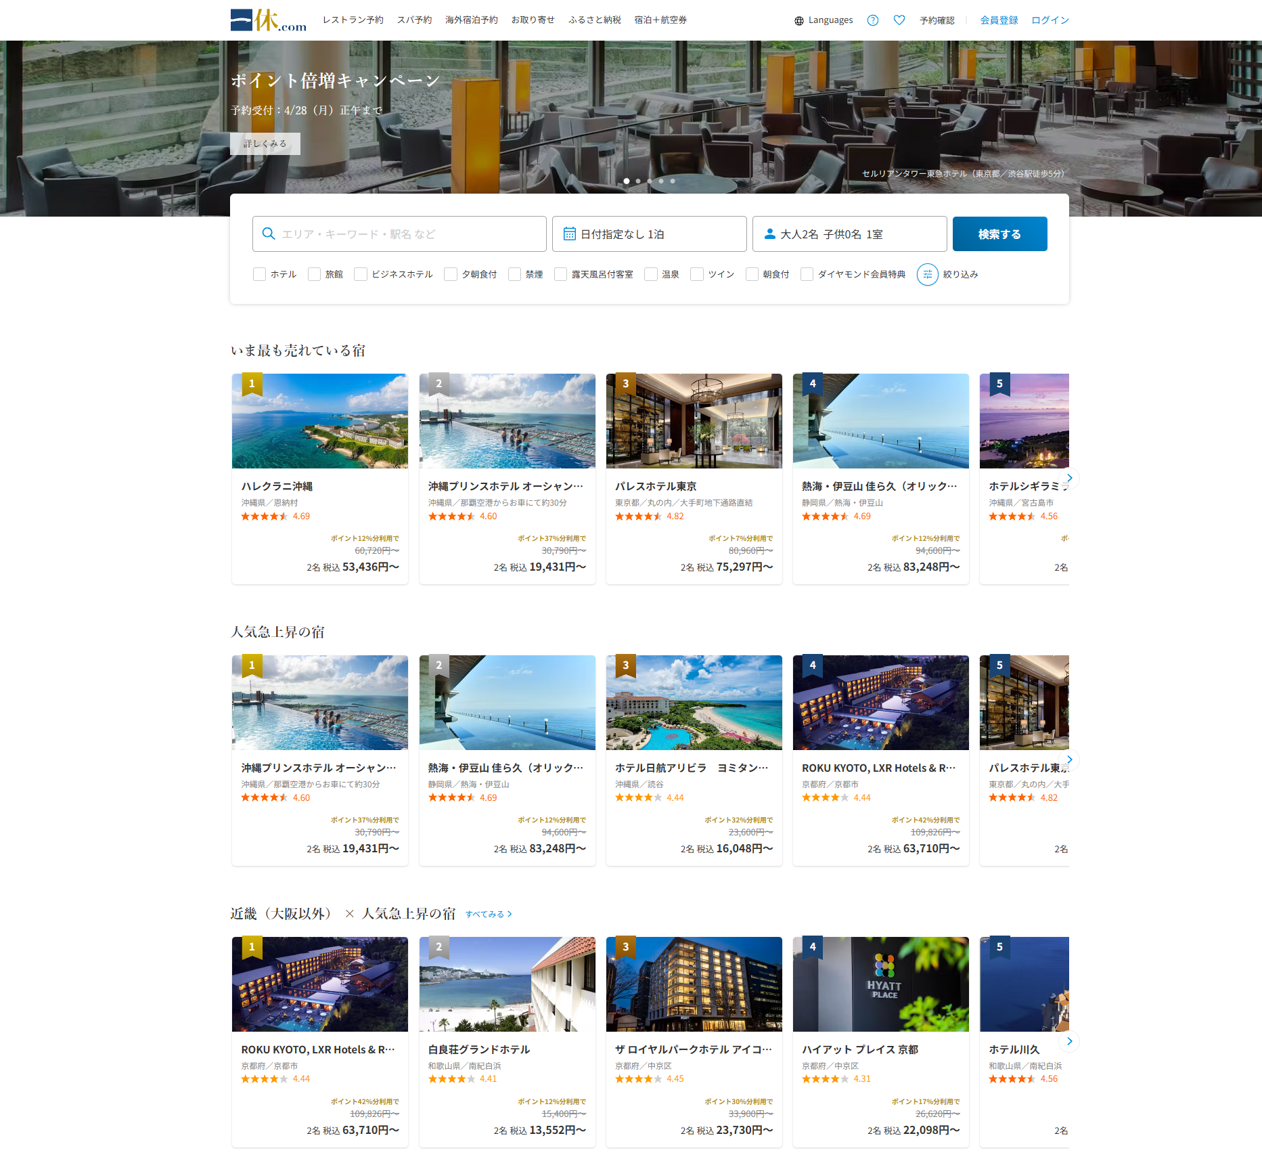
Task: Open ふるさと納税 menu item
Action: coord(595,20)
